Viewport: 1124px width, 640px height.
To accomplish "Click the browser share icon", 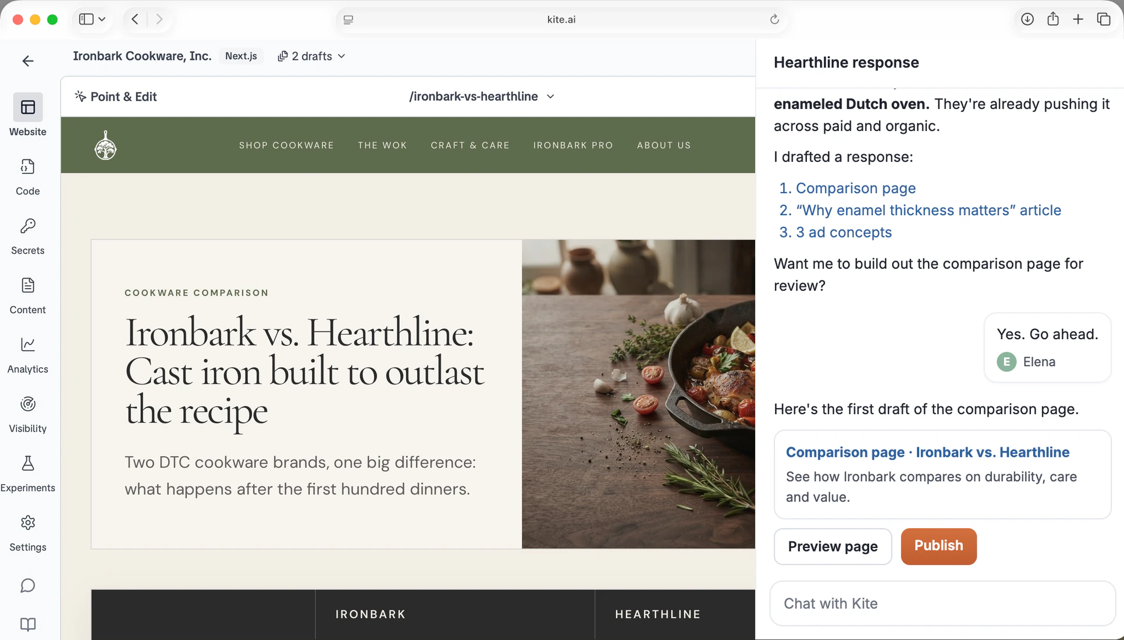I will coord(1053,19).
